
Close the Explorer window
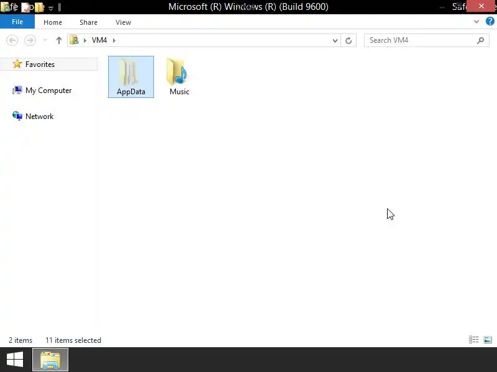tap(481, 6)
